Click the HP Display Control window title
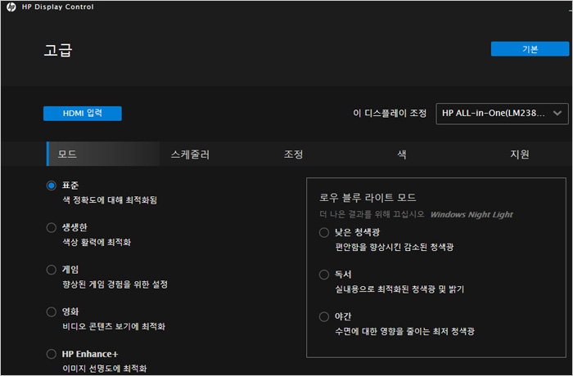573x376 pixels. 58,7
